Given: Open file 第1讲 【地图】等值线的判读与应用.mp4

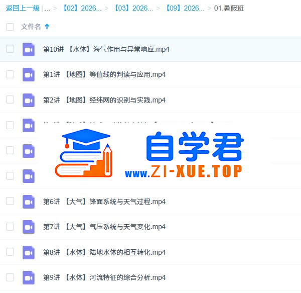Looking at the screenshot, I should pyautogui.click(x=104, y=74).
